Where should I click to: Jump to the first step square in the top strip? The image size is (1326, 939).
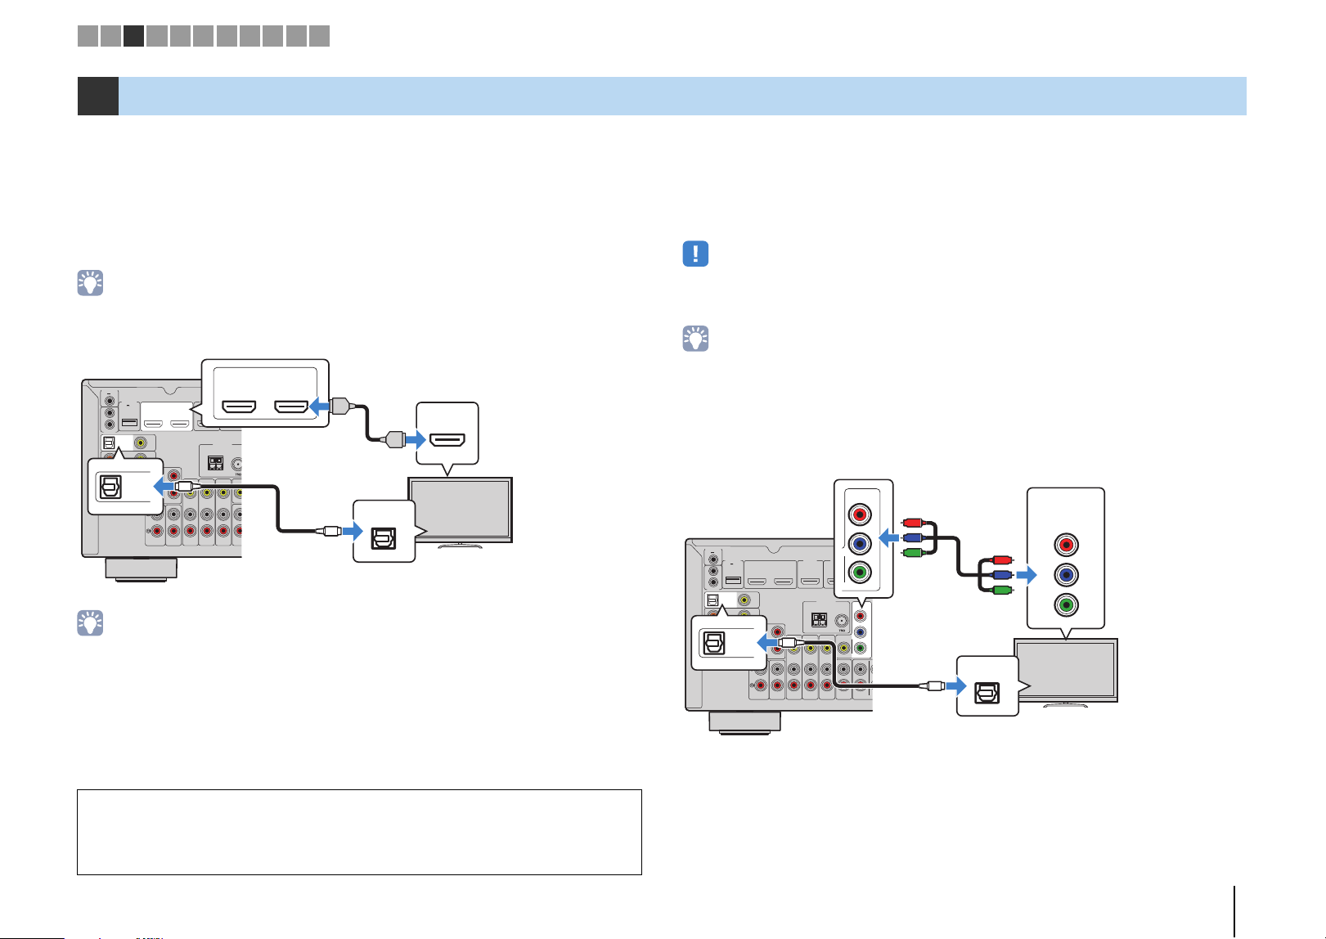click(x=88, y=35)
